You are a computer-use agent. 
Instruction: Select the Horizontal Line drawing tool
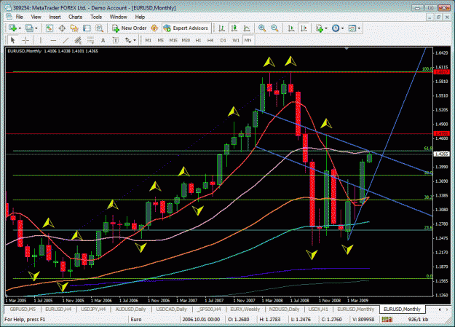point(53,40)
